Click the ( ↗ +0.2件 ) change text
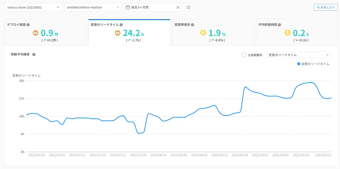Viewport: 340px width, 169px height. (x=49, y=40)
